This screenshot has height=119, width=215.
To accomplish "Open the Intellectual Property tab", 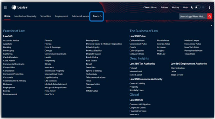I will [25, 16].
